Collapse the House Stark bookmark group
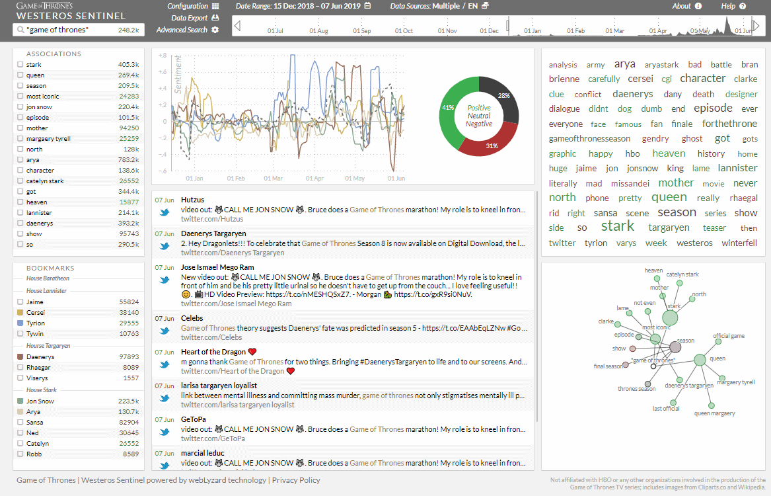The image size is (771, 496). [42, 390]
